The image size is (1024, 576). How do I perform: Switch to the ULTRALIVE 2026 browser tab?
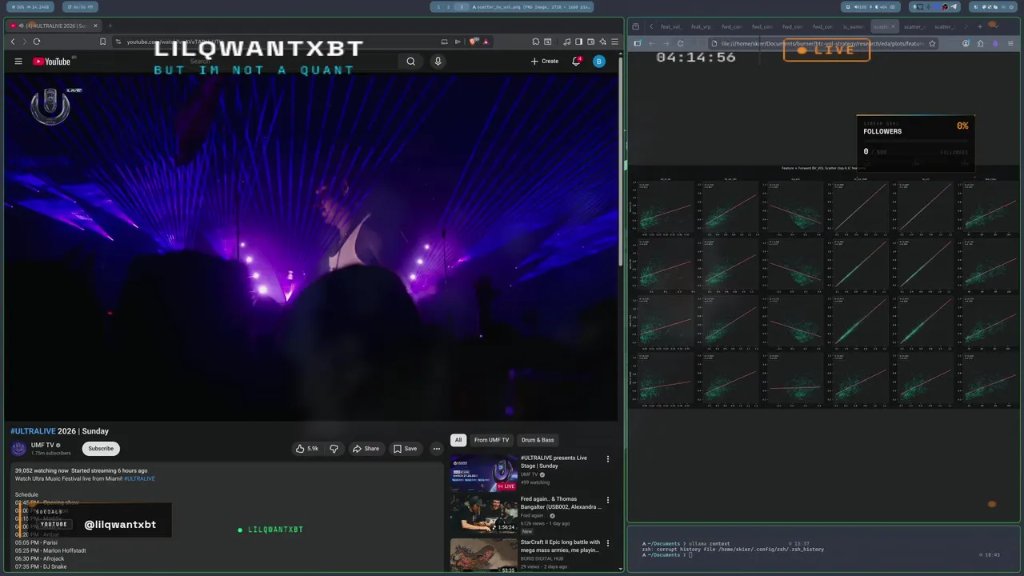point(52,26)
